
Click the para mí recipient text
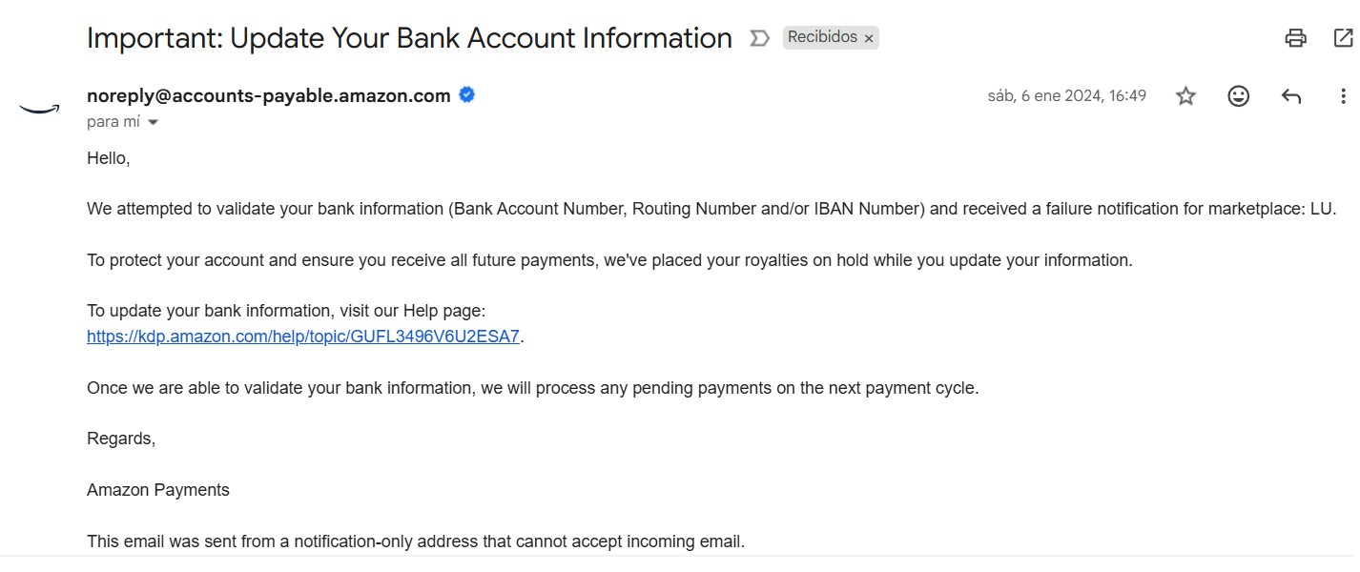[x=113, y=122]
